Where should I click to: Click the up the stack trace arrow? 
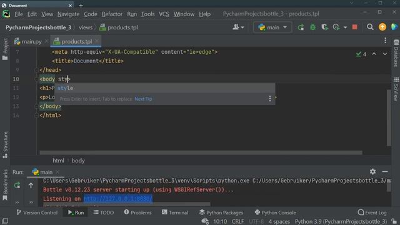tap(31, 185)
